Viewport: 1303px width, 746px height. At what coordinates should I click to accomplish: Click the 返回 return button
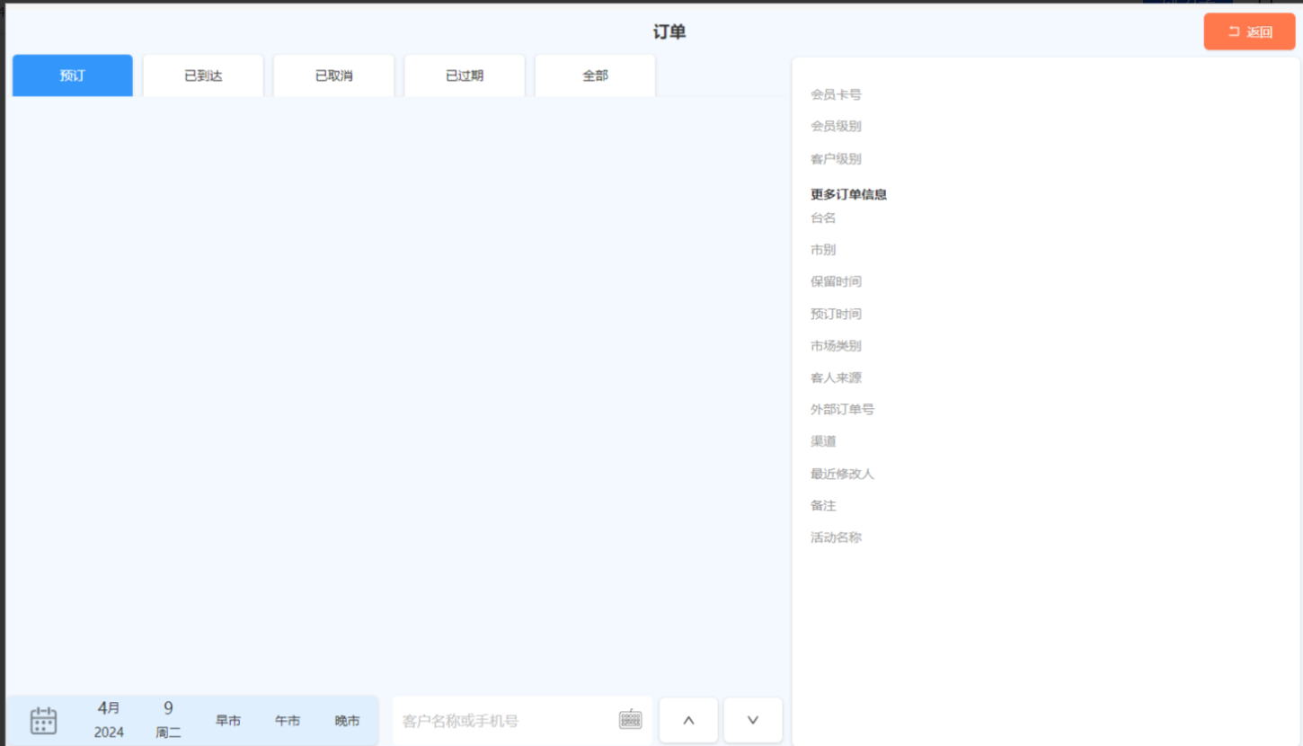click(1249, 32)
